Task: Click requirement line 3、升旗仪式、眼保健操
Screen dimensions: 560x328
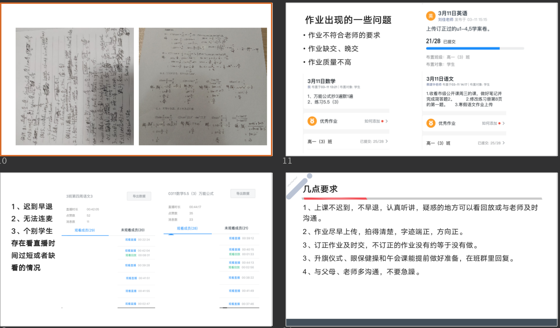Action: click(409, 258)
